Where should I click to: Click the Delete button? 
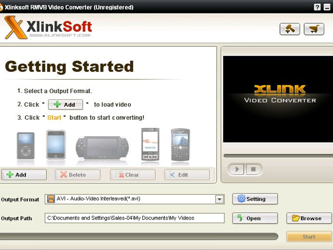coord(78,175)
